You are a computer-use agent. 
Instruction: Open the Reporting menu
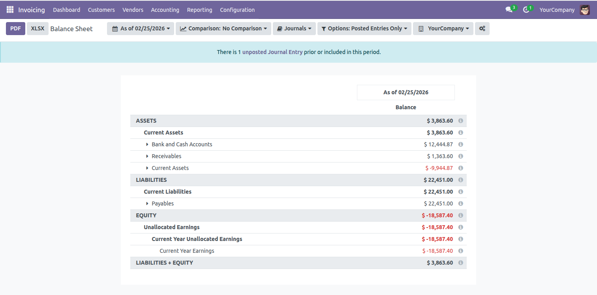199,9
